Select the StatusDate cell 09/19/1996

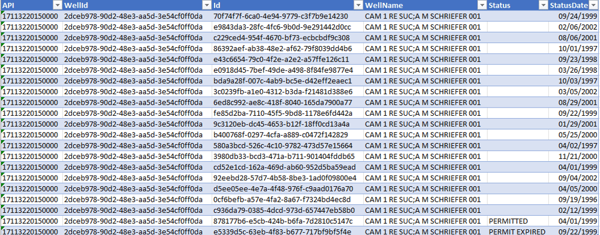574,200
